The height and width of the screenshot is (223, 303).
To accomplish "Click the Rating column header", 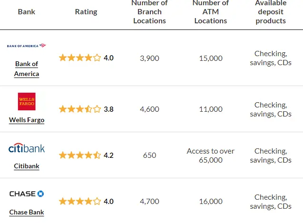I will pos(86,12).
